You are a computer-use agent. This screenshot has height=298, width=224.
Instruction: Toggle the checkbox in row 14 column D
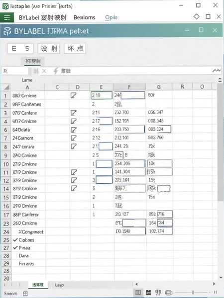click(74, 188)
